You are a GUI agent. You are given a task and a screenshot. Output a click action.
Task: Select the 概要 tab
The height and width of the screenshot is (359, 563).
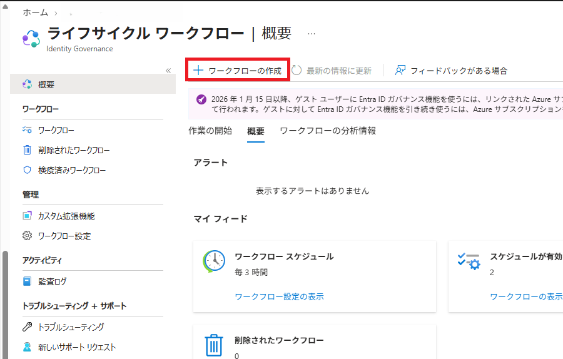256,131
